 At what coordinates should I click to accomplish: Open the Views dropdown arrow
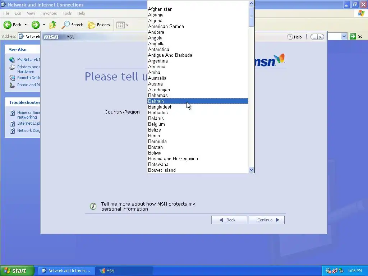[x=127, y=25]
